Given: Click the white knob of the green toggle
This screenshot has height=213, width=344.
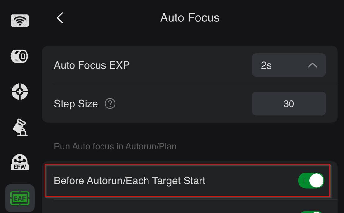Looking at the screenshot, I should tap(316, 181).
